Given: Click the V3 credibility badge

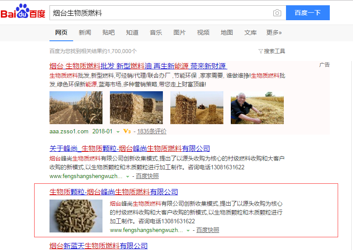Looking at the screenshot, I should (127, 131).
